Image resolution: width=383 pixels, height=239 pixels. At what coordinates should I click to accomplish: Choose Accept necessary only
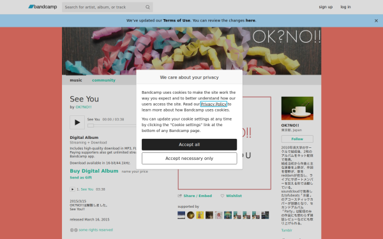190,159
